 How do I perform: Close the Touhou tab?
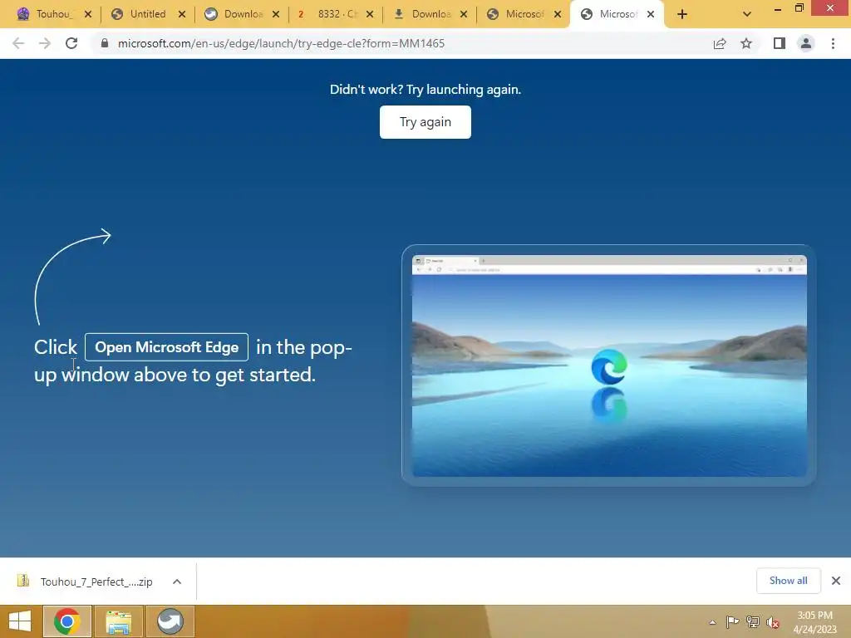88,14
